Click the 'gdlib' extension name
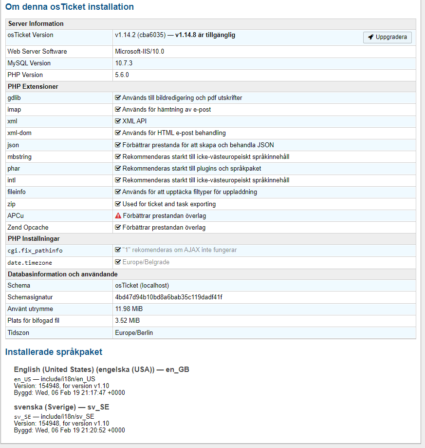The height and width of the screenshot is (448, 425). (14, 97)
